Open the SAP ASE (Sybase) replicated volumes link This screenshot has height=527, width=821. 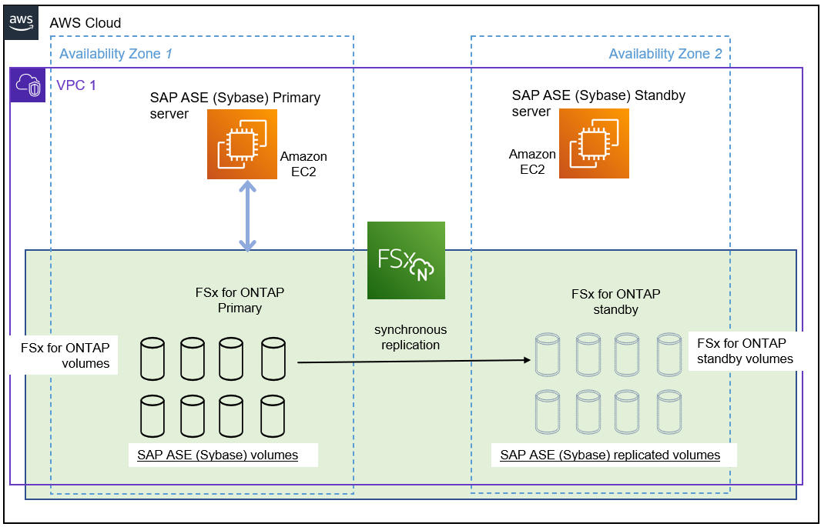click(608, 455)
